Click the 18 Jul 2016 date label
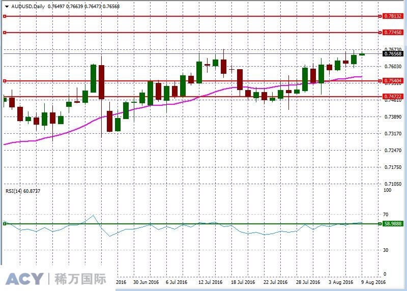The width and height of the screenshot is (407, 291). (x=243, y=282)
